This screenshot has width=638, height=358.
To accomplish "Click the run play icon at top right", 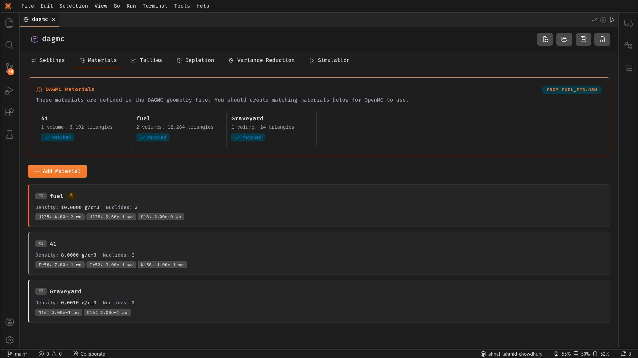I will (x=612, y=20).
